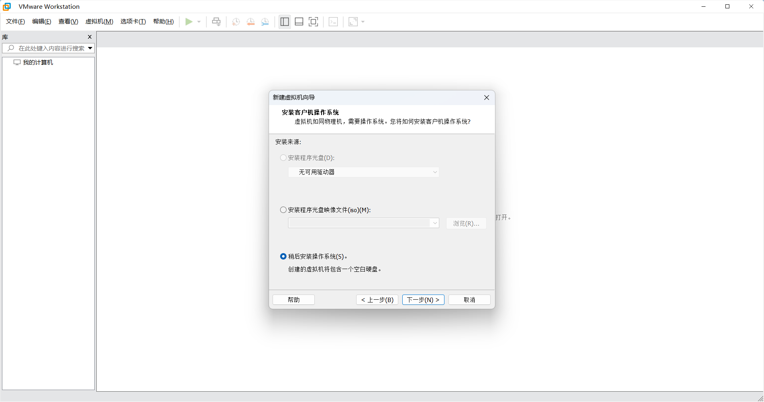Image resolution: width=764 pixels, height=402 pixels.
Task: Toggle the library sidebar view icon
Action: point(285,21)
